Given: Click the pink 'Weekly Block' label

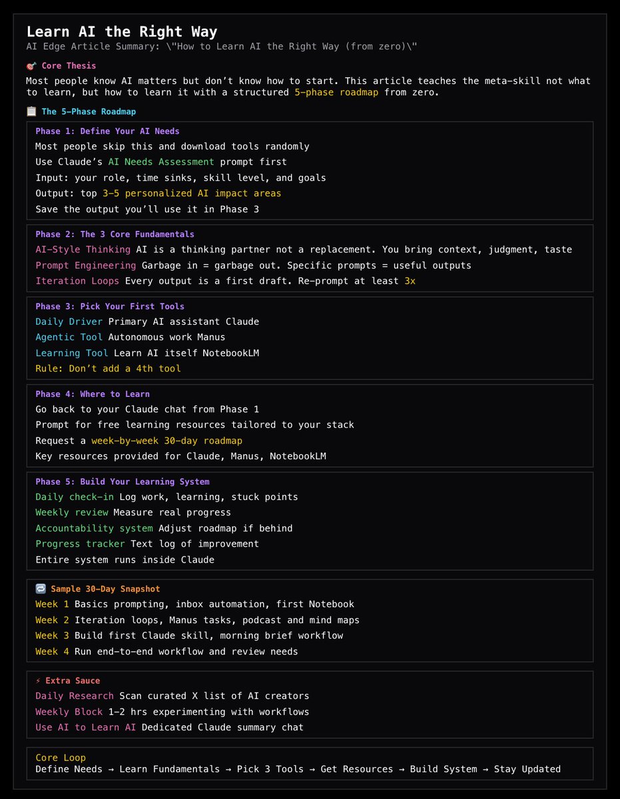Looking at the screenshot, I should point(69,712).
